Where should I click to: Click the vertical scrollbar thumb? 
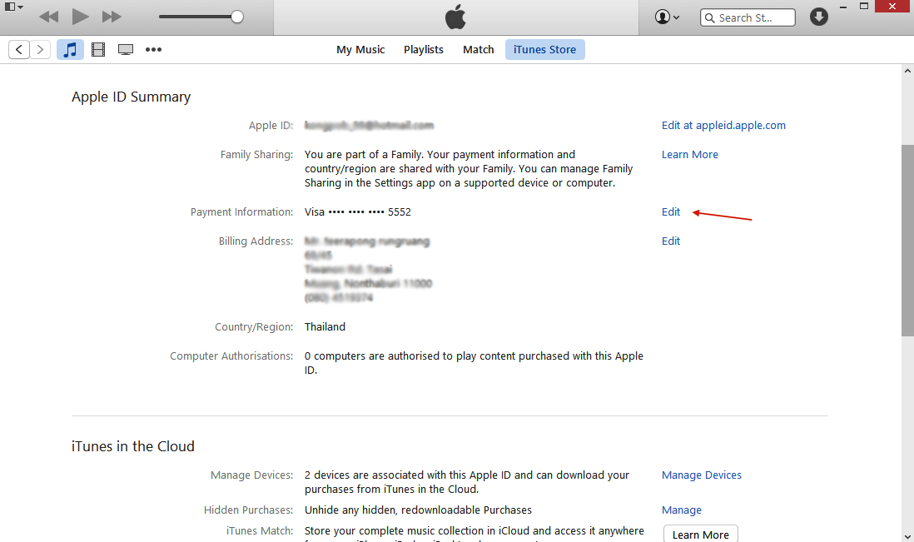point(907,240)
